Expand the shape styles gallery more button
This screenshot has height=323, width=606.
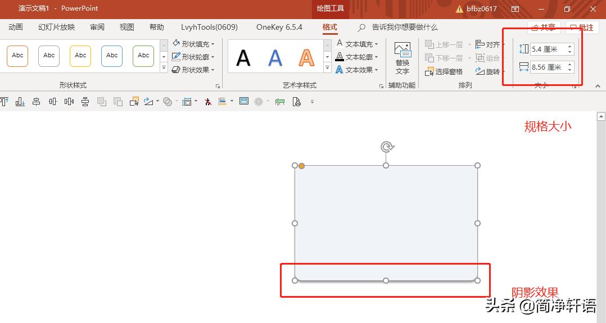(x=164, y=68)
